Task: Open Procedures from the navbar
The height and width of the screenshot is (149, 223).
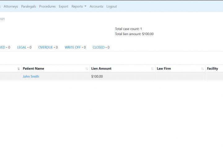Action: 47,7
